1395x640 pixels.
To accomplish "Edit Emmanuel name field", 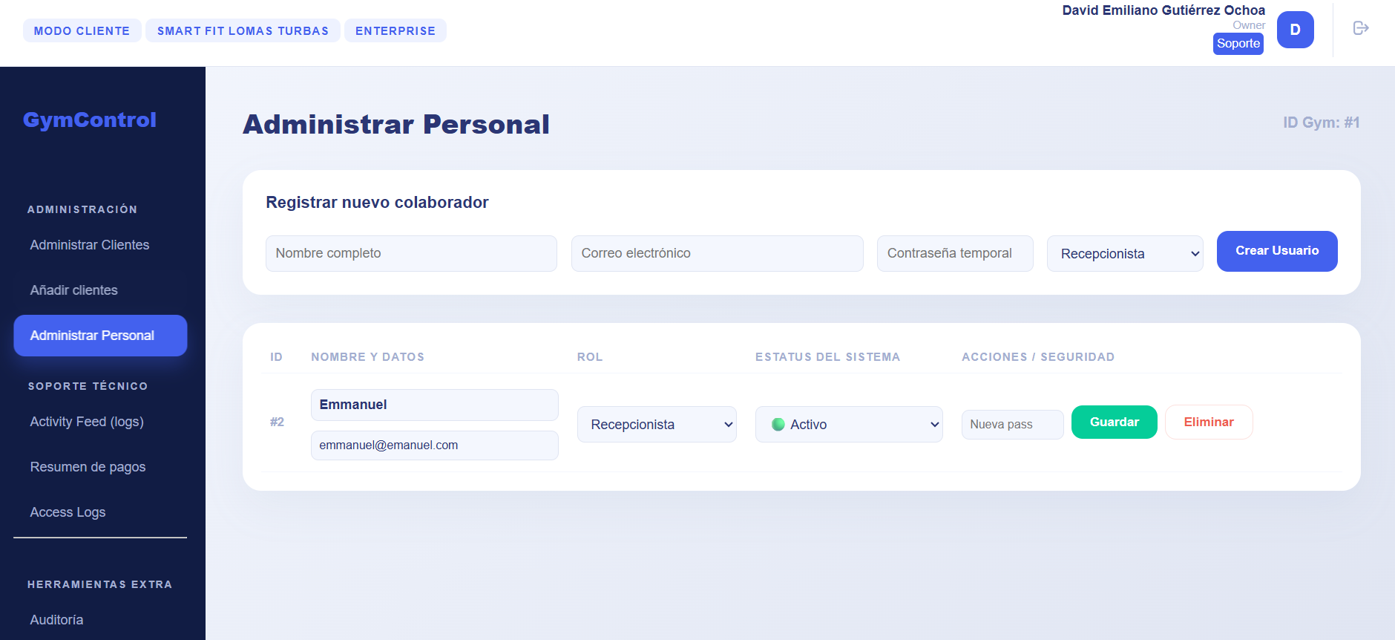I will click(435, 405).
